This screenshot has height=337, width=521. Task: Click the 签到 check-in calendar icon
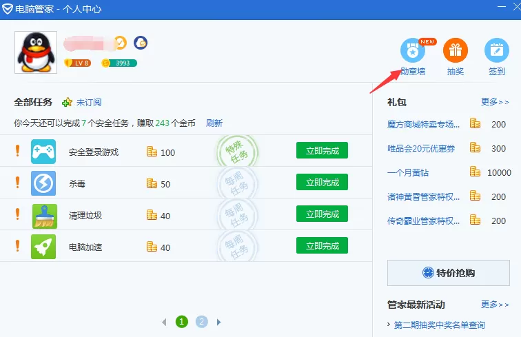tap(497, 50)
